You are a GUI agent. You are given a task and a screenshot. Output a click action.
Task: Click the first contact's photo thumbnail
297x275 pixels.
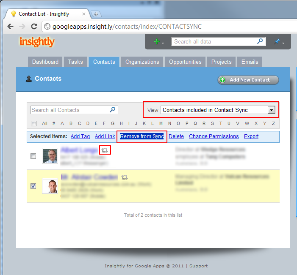[x=50, y=156]
